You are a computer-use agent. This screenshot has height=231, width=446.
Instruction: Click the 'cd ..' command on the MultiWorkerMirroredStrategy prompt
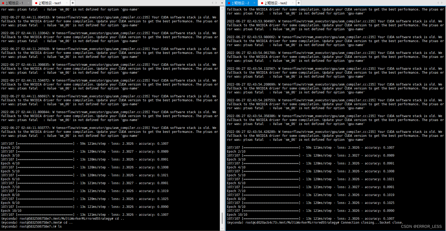click(x=120, y=219)
